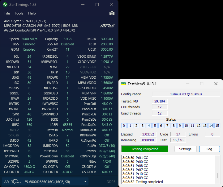The width and height of the screenshot is (223, 187).
Task: Click the Cmd2T value 1T
Action: [x=67, y=49]
